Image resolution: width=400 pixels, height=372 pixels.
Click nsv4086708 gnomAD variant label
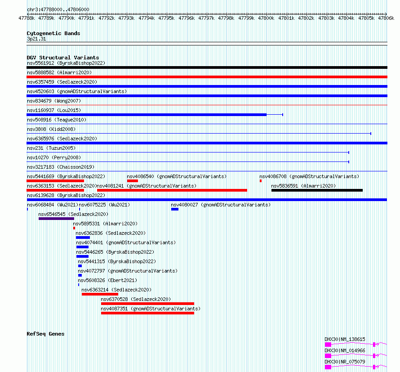pos(309,176)
